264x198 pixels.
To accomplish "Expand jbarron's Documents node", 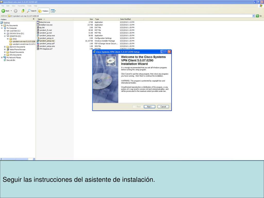I will point(5,47).
